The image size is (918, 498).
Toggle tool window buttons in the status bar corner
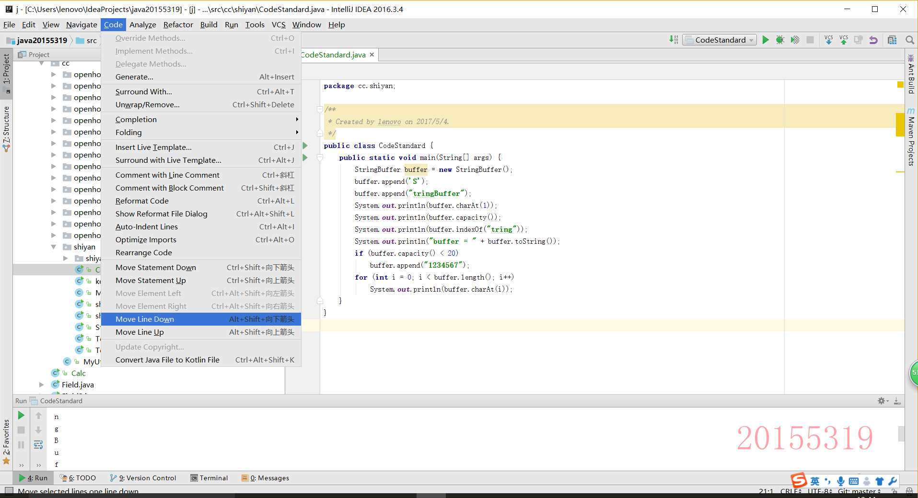click(9, 491)
